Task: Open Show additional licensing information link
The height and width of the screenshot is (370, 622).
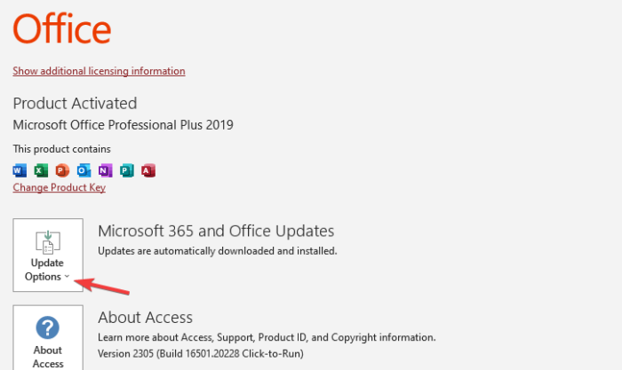Action: tap(99, 71)
